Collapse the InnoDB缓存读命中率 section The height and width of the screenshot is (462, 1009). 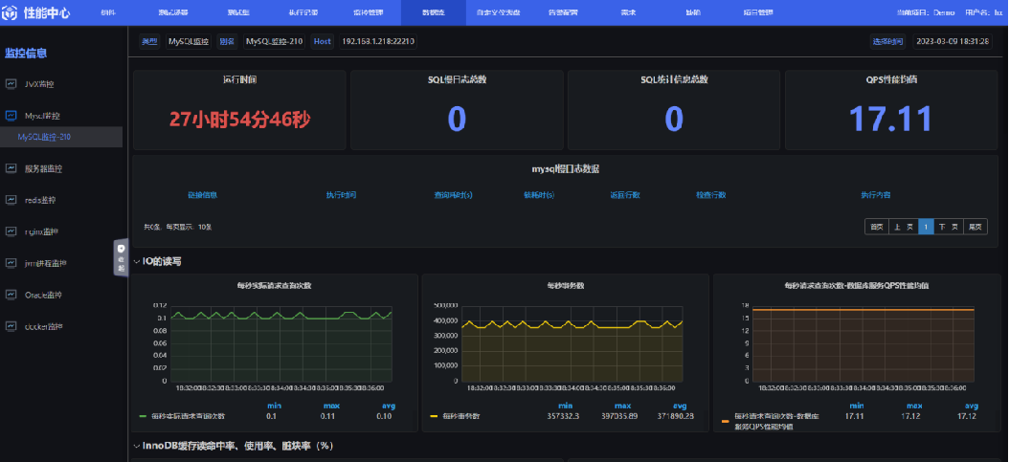point(137,446)
